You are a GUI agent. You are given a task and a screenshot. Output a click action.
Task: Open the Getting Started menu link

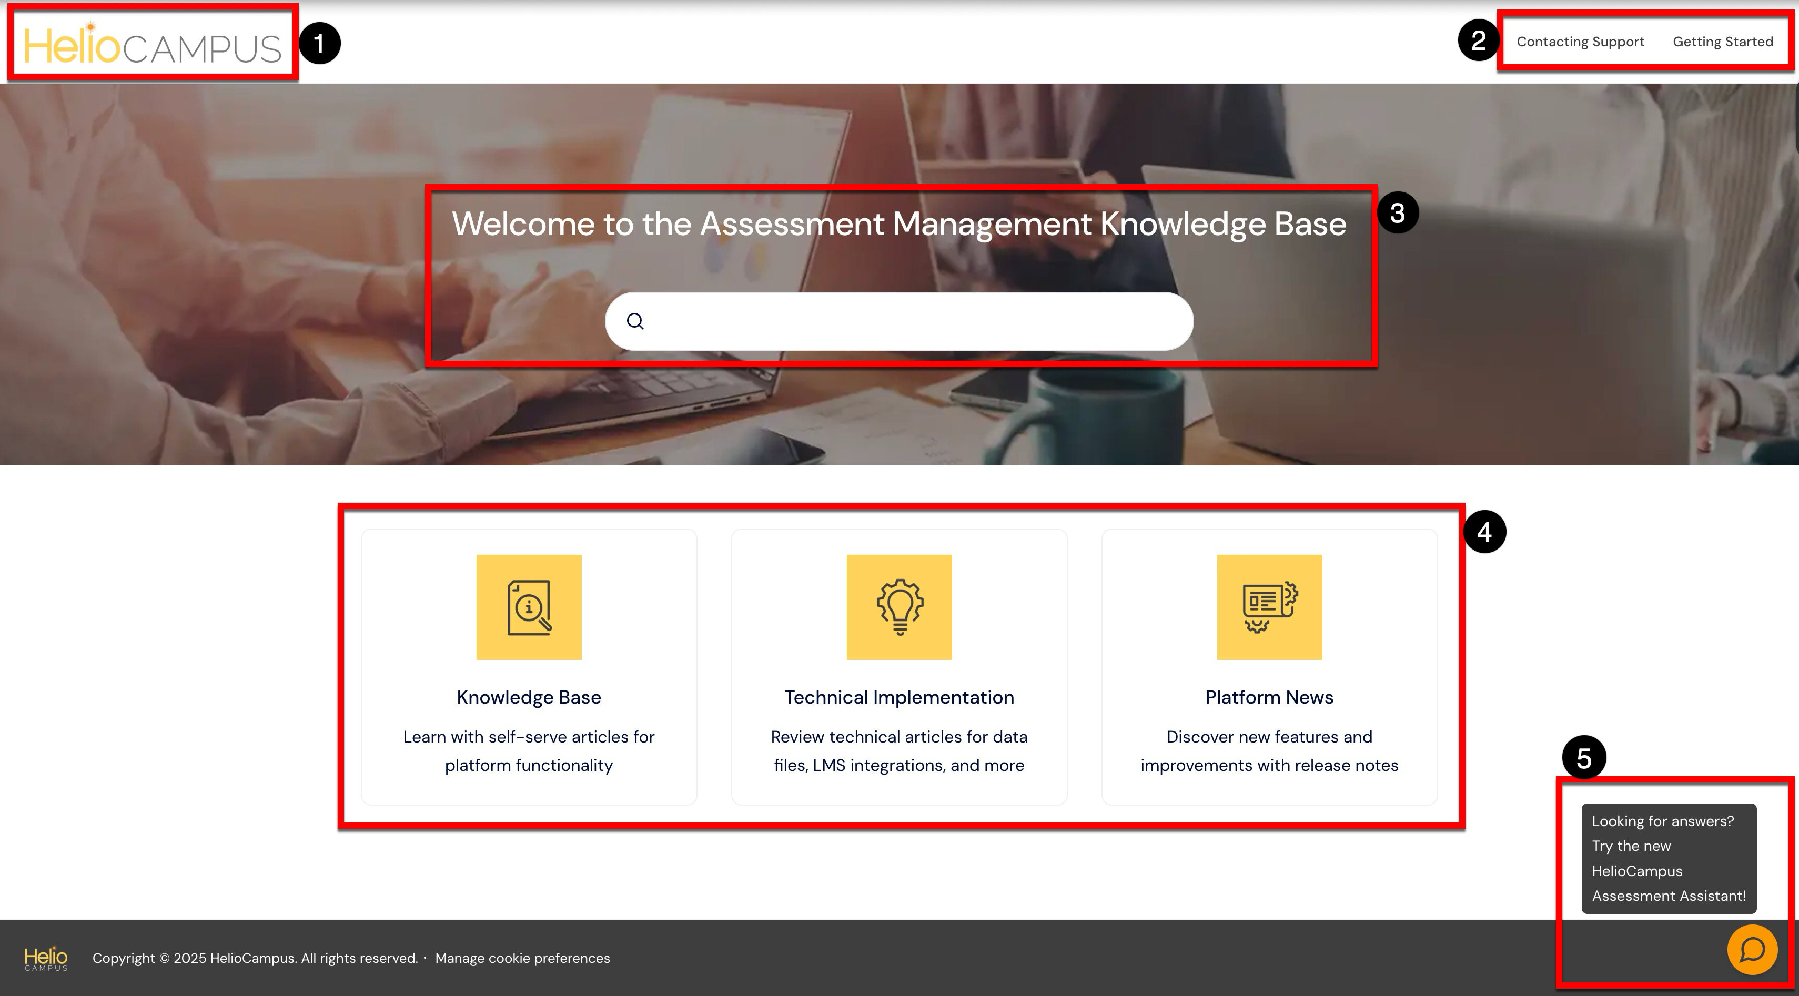click(1722, 42)
